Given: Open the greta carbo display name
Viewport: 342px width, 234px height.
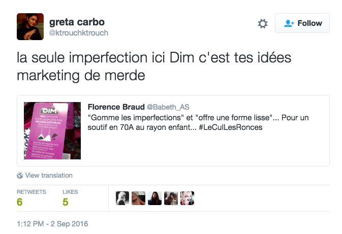Looking at the screenshot, I should point(77,22).
